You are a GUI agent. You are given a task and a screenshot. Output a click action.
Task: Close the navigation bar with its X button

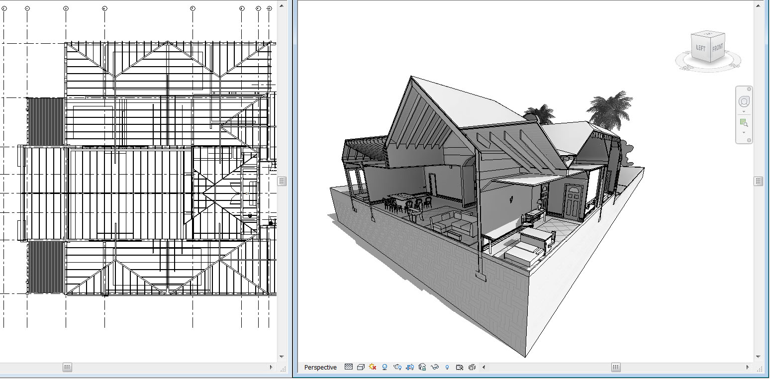coord(749,89)
